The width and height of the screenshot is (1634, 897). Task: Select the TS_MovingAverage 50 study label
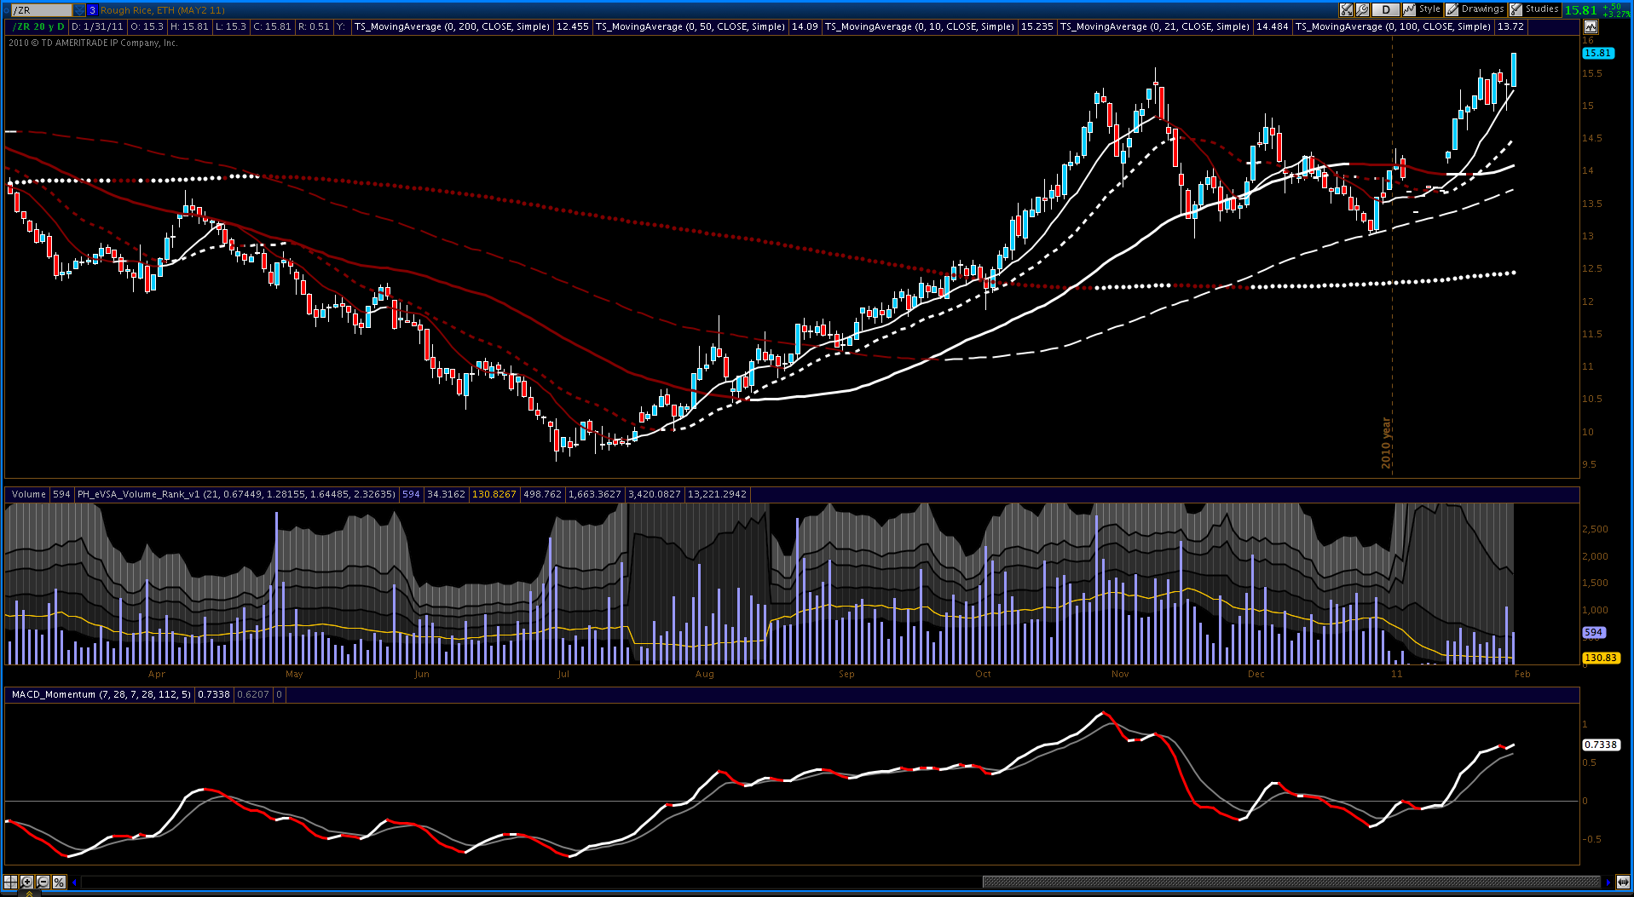click(x=690, y=27)
